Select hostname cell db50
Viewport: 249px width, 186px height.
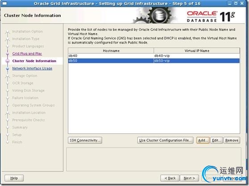pos(111,61)
